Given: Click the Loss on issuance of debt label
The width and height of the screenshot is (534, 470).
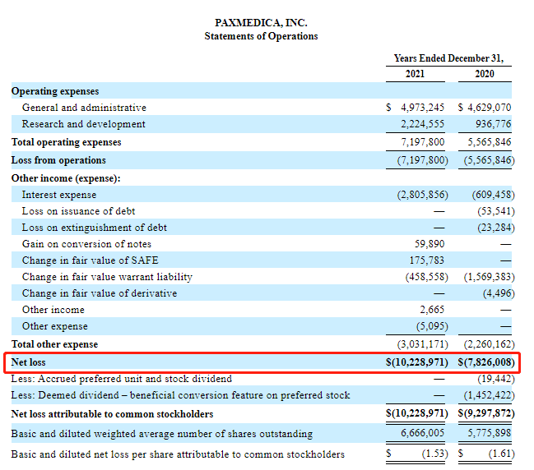Looking at the screenshot, I should (x=79, y=211).
